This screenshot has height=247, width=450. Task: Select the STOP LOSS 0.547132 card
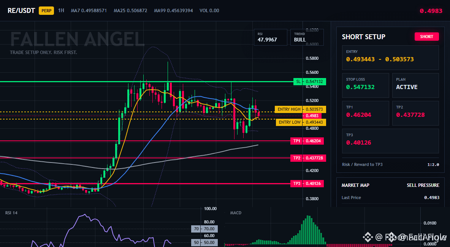tap(365, 85)
